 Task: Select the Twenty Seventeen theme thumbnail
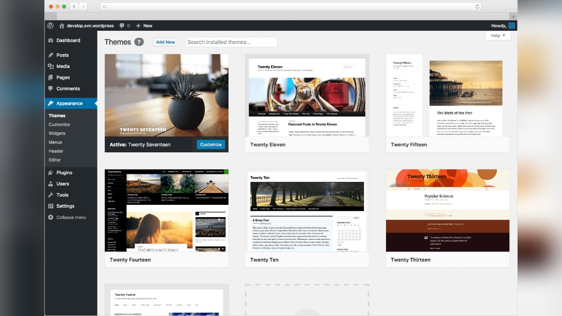[166, 95]
